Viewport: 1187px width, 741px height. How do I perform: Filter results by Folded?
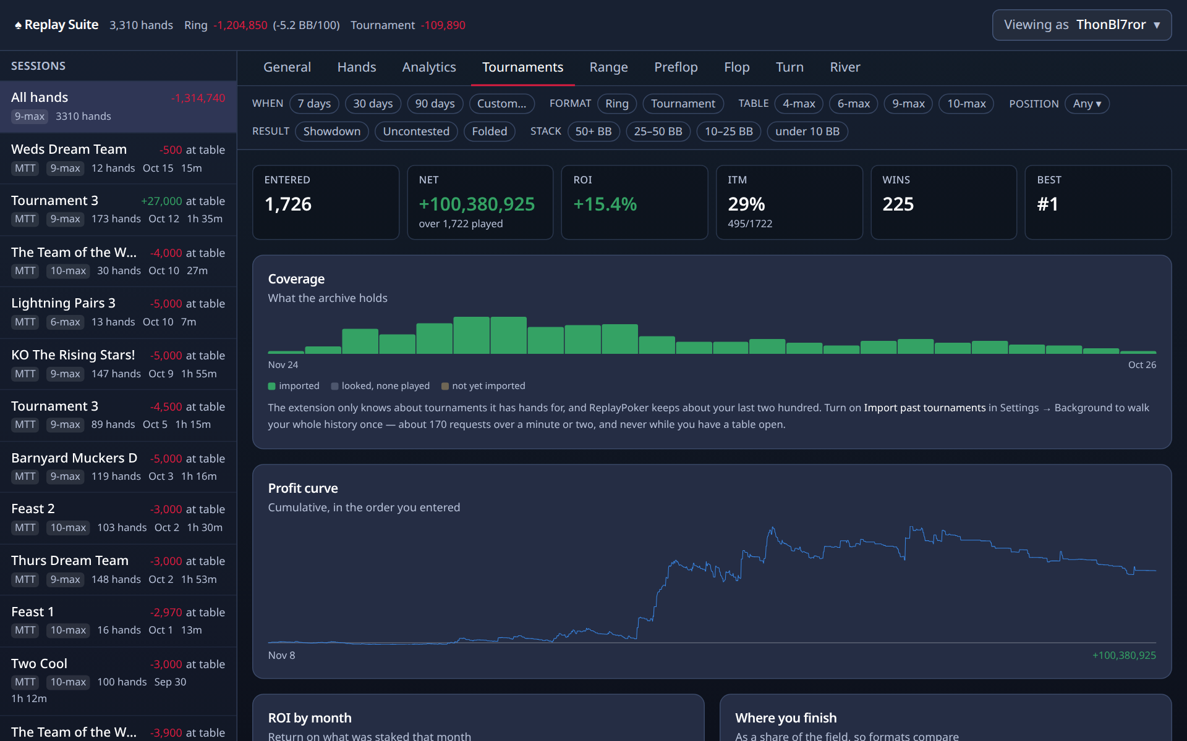point(489,132)
